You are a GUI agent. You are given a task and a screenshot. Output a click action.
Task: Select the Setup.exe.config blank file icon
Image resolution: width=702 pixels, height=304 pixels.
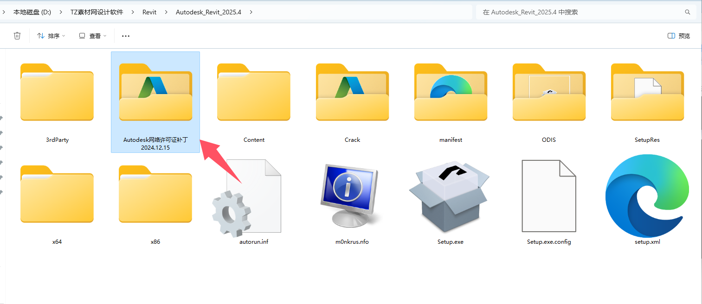(x=549, y=196)
